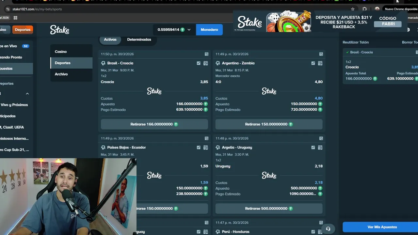Open scoreboard icon for Perú - Honduras
The height and width of the screenshot is (235, 418).
(320, 232)
